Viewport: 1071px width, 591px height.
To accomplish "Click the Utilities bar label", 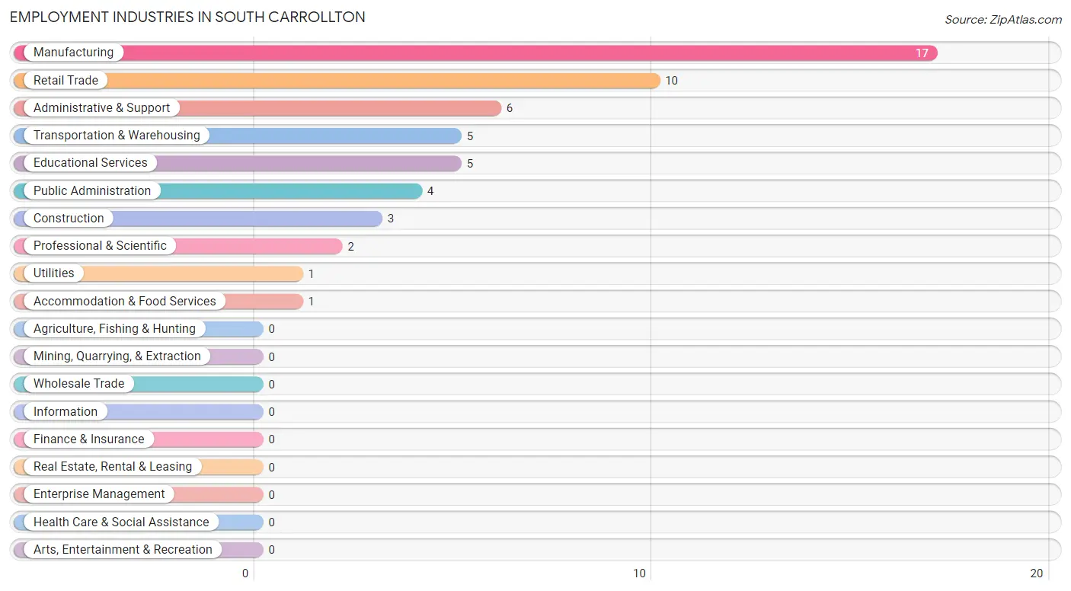I will coord(54,273).
